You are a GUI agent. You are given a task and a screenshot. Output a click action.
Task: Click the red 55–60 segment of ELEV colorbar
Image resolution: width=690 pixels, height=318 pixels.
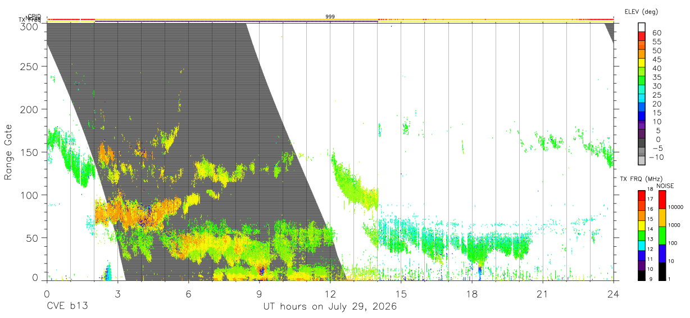(x=642, y=36)
